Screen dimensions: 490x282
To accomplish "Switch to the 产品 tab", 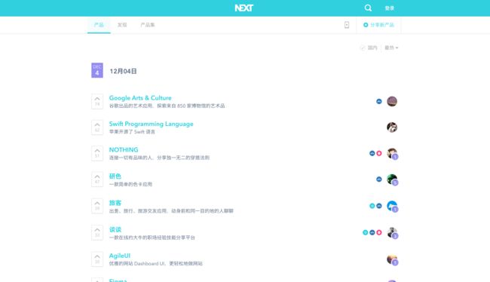I will (x=99, y=25).
